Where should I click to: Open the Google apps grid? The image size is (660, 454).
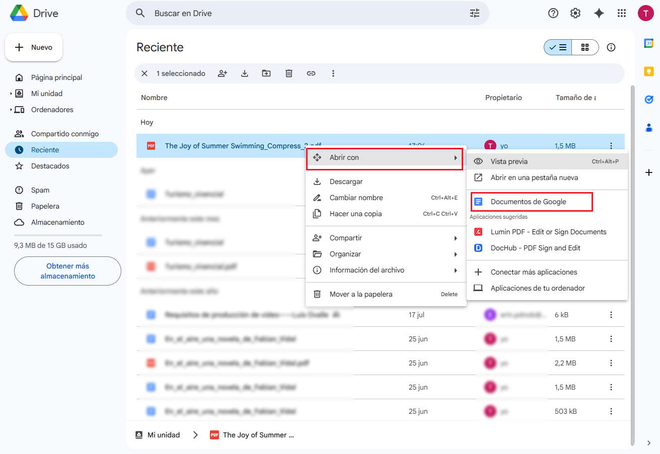pos(622,14)
